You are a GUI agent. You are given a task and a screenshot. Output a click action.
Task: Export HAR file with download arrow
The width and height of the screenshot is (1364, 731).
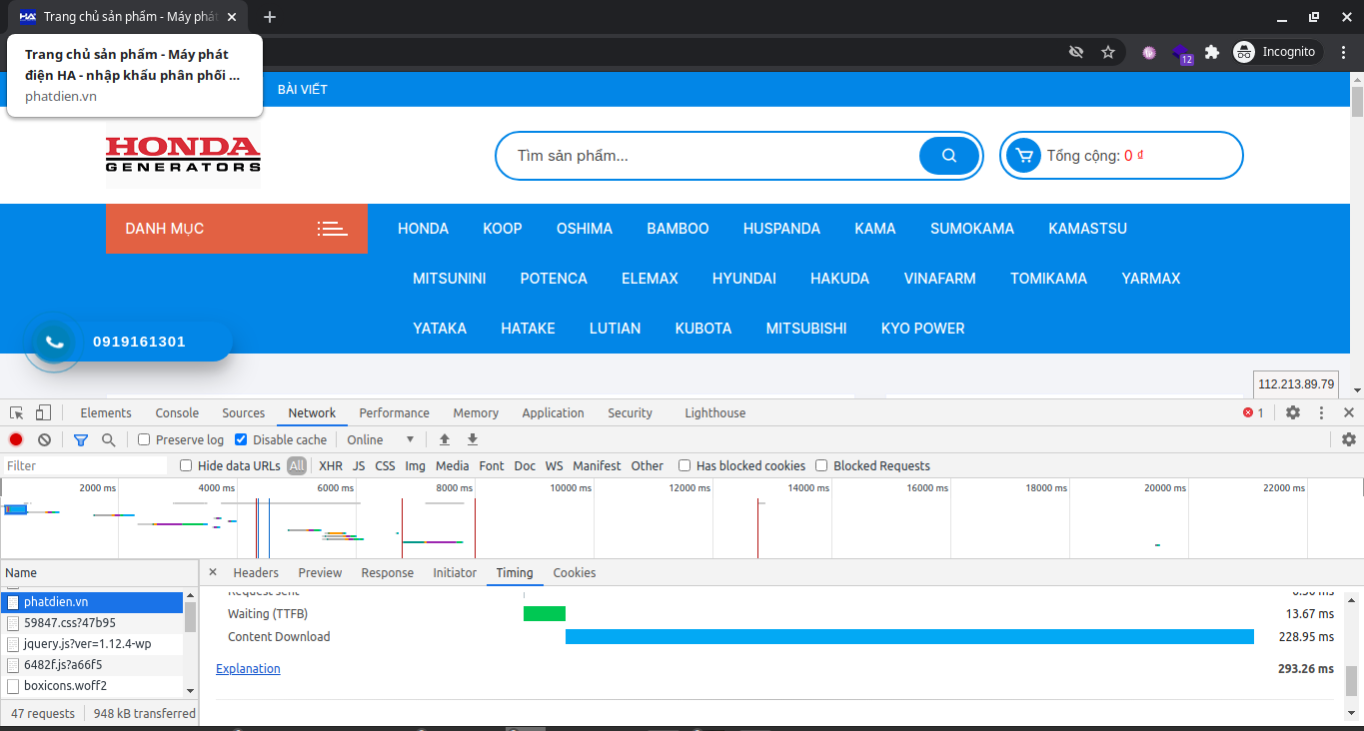tap(473, 439)
